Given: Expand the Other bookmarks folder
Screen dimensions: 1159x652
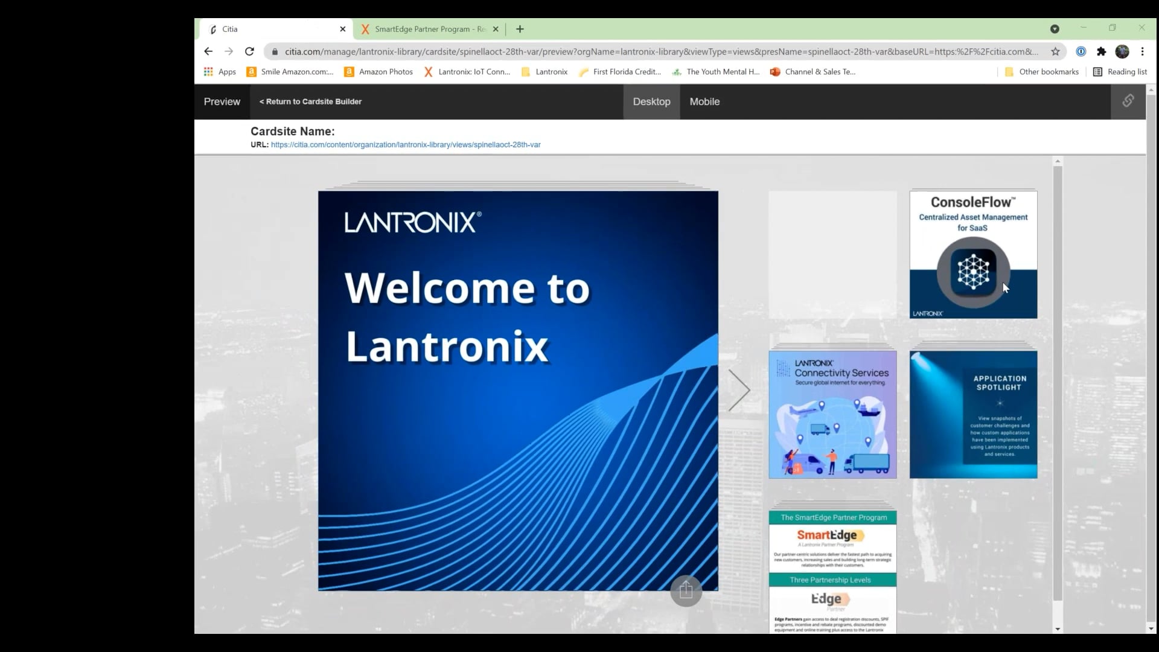Looking at the screenshot, I should (x=1042, y=71).
